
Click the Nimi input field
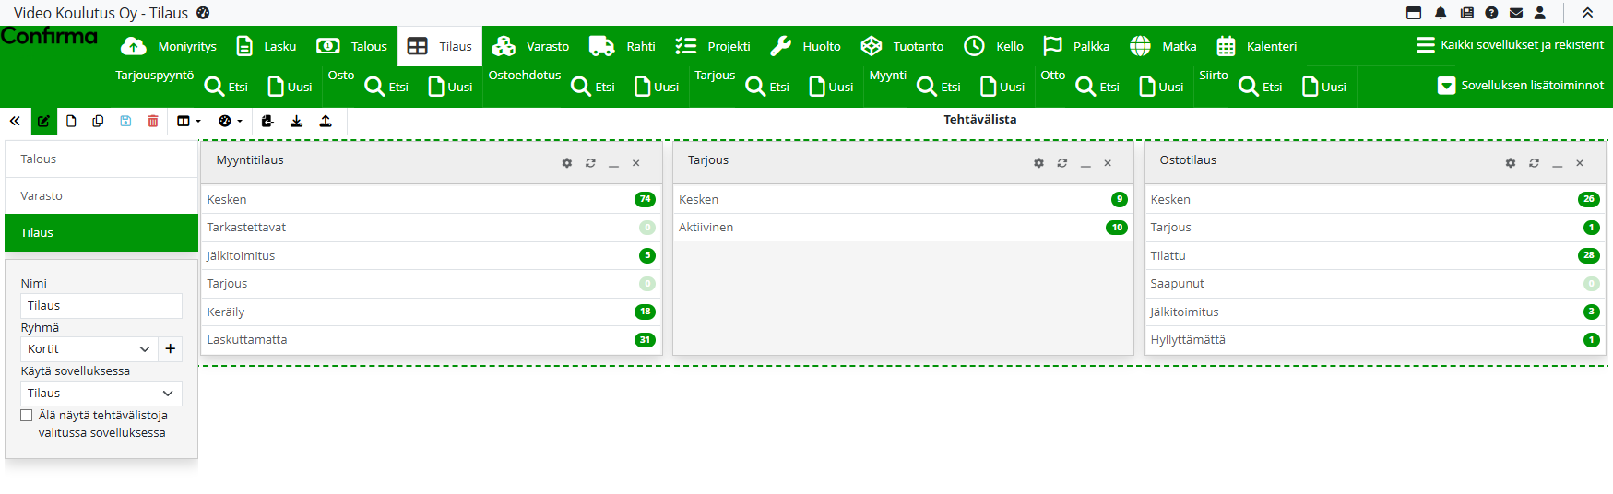click(101, 306)
